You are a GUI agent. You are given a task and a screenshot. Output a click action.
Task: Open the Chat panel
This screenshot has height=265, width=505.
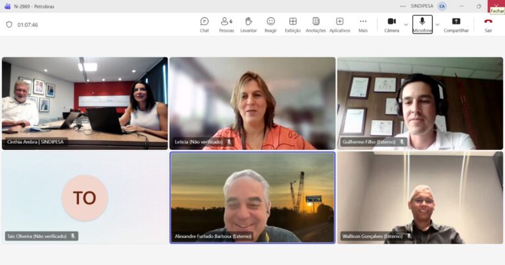point(204,24)
